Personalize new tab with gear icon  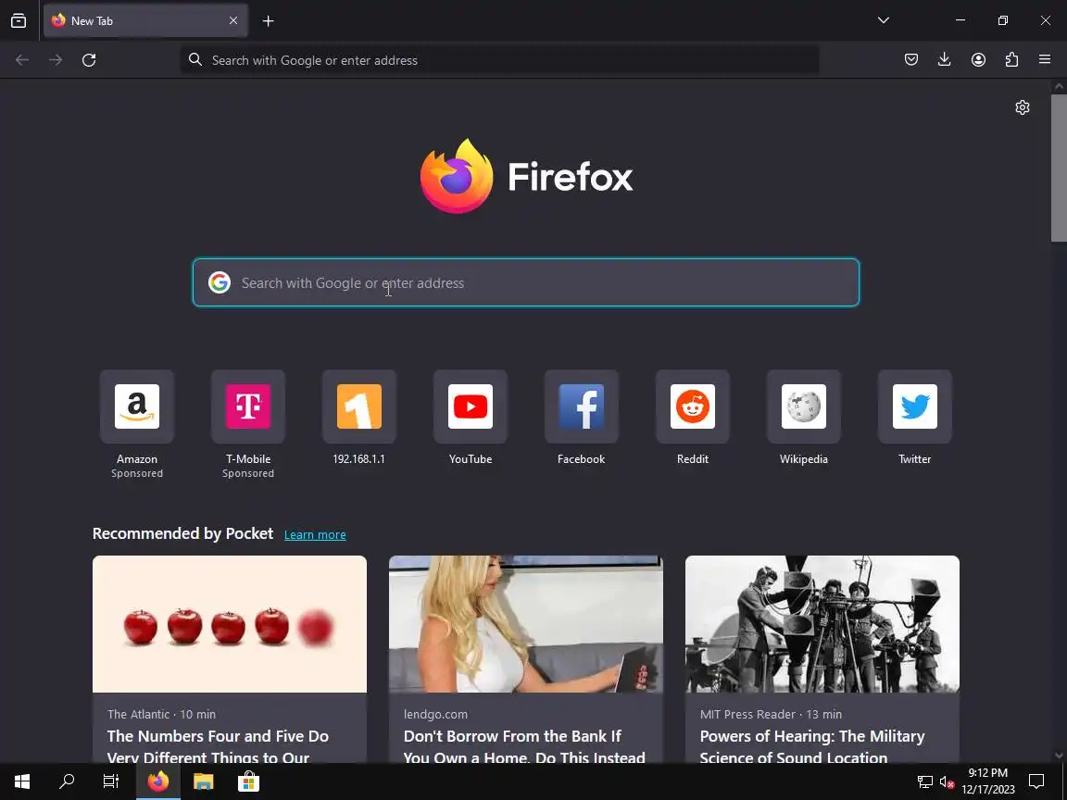[x=1023, y=107]
